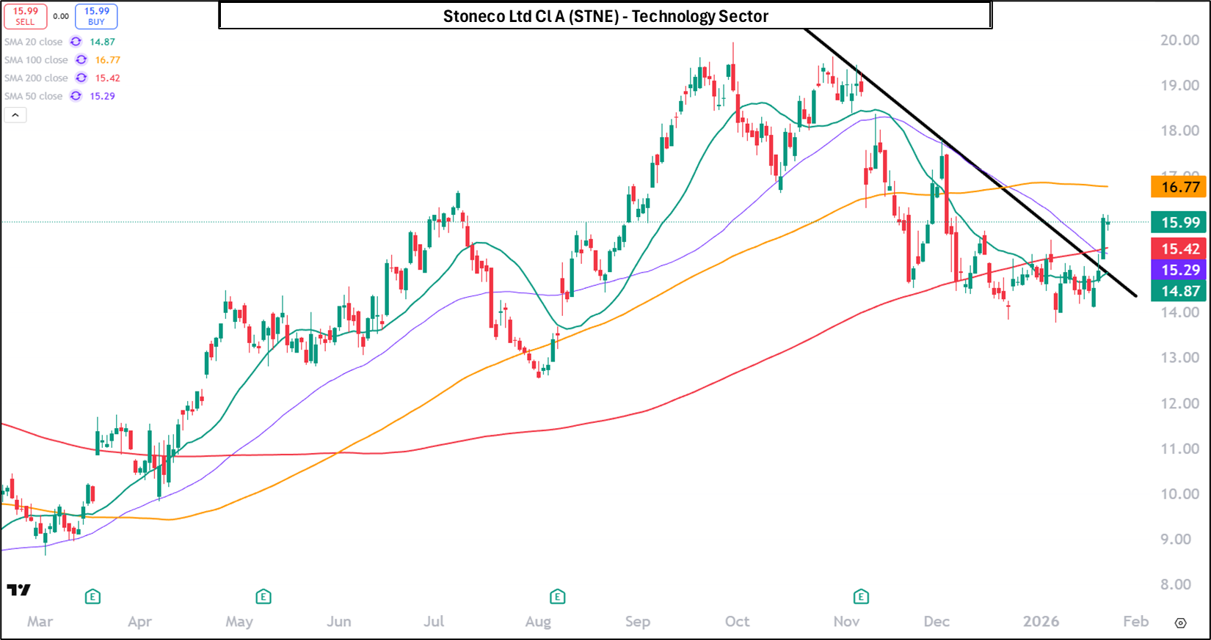
Task: Click the Dec label on the time axis
Action: pyautogui.click(x=937, y=622)
